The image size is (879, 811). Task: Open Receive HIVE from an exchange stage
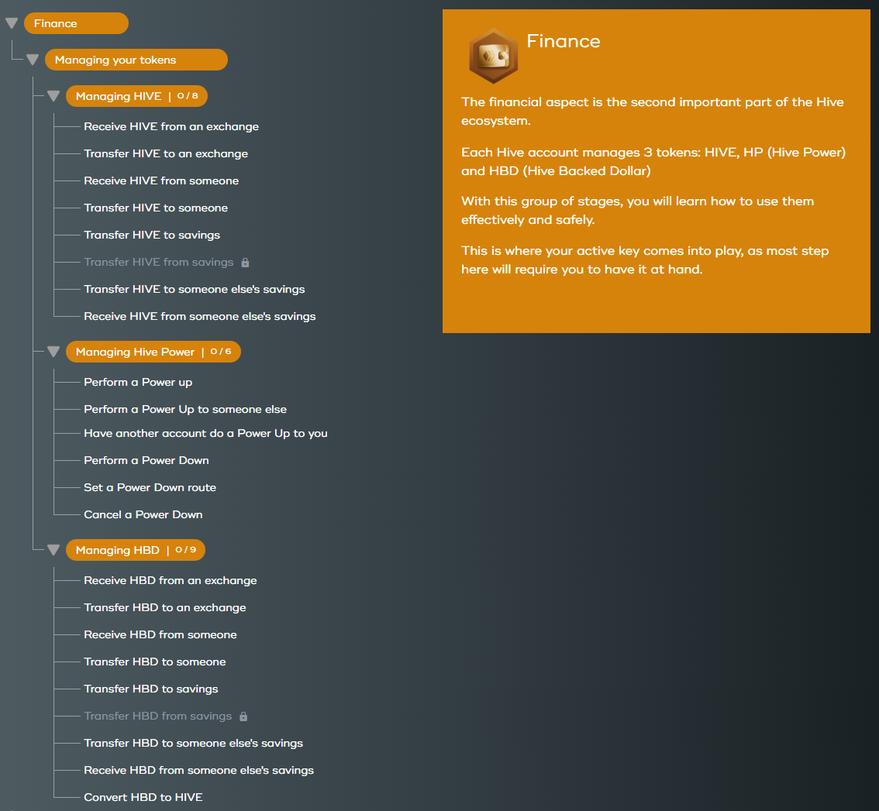click(x=171, y=126)
